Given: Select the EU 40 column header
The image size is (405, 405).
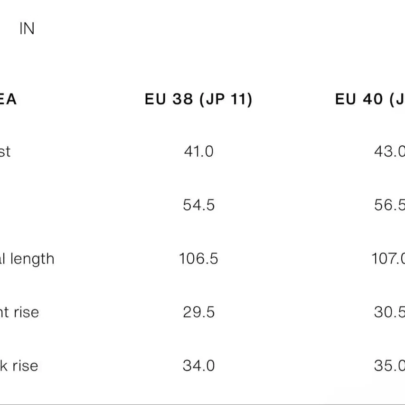Looking at the screenshot, I should [x=370, y=99].
